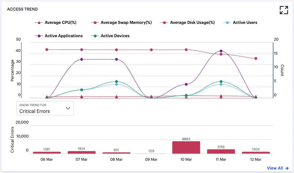Screen dimensions: 294x173
Task: Click the 1824 bar value label
Action: point(81,149)
